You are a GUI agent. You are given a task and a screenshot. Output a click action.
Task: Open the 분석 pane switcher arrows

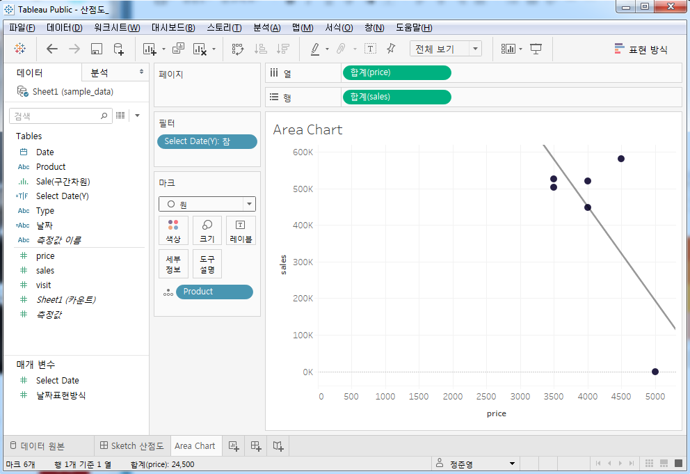pyautogui.click(x=141, y=72)
